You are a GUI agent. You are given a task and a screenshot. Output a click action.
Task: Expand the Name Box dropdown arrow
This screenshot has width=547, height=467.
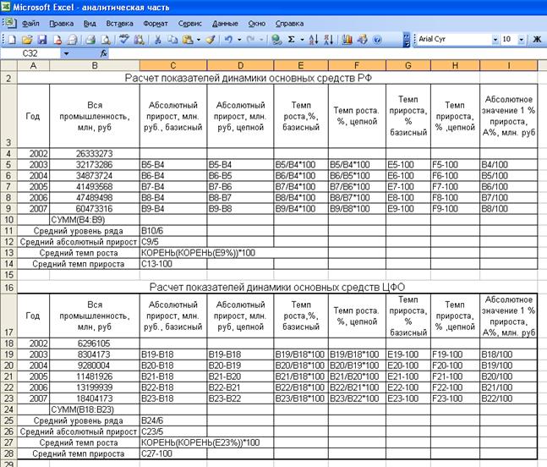pos(67,53)
